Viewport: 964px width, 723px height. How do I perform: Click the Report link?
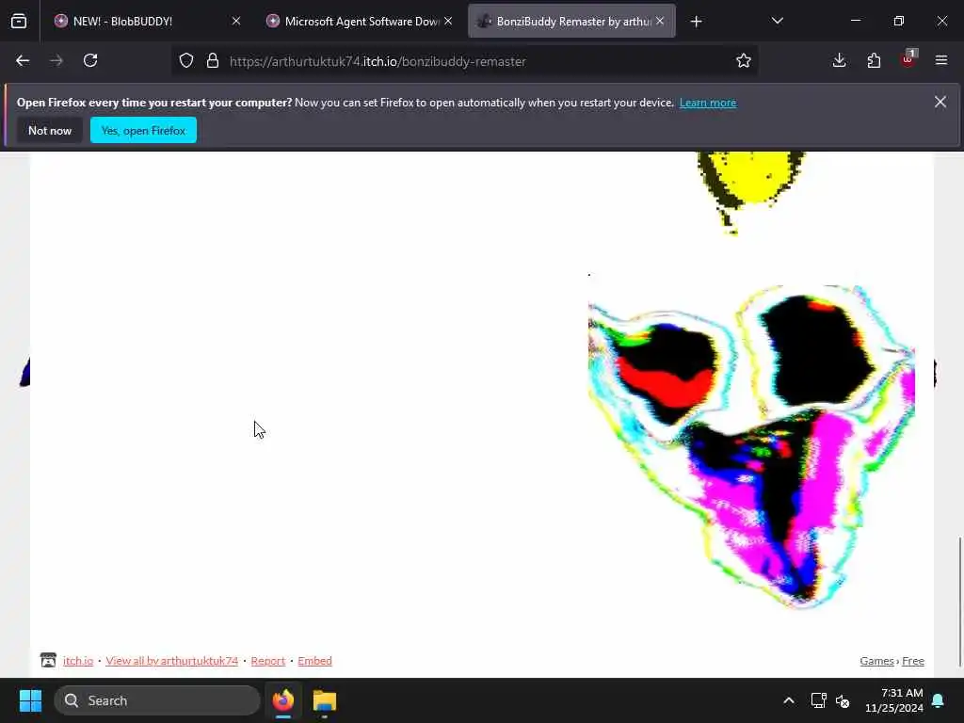coord(268,661)
